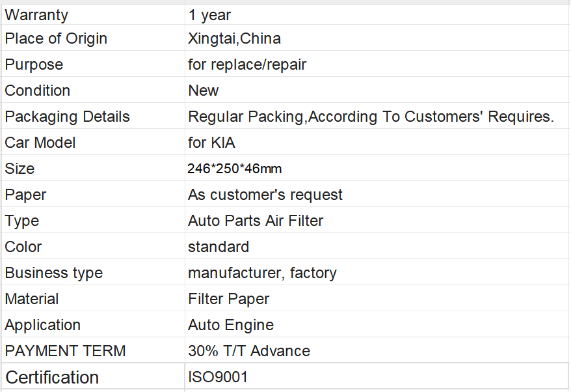The image size is (571, 392).
Task: Click the Auto Engine application cell
Action: [x=378, y=324]
